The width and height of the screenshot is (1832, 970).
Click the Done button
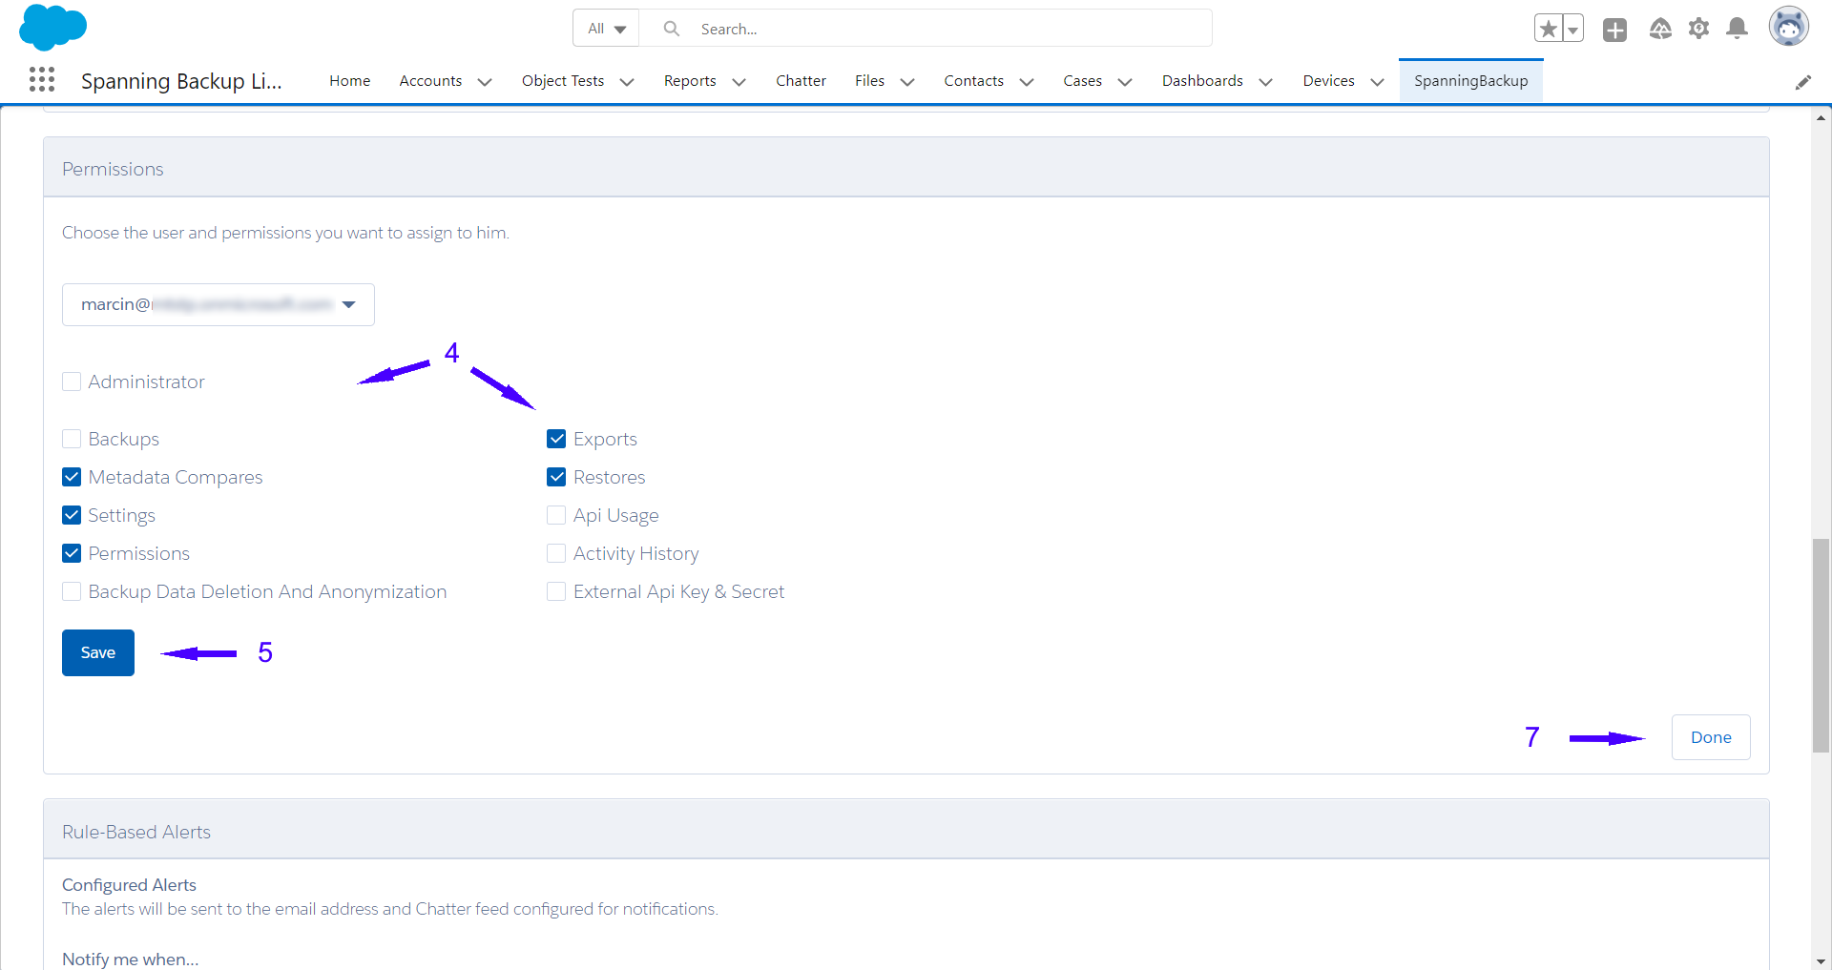[1711, 737]
